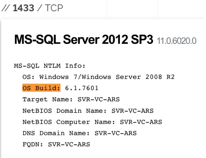Click the NetBIOS Domain Name label
Screen dimensions: 206x158
pyautogui.click(x=64, y=111)
